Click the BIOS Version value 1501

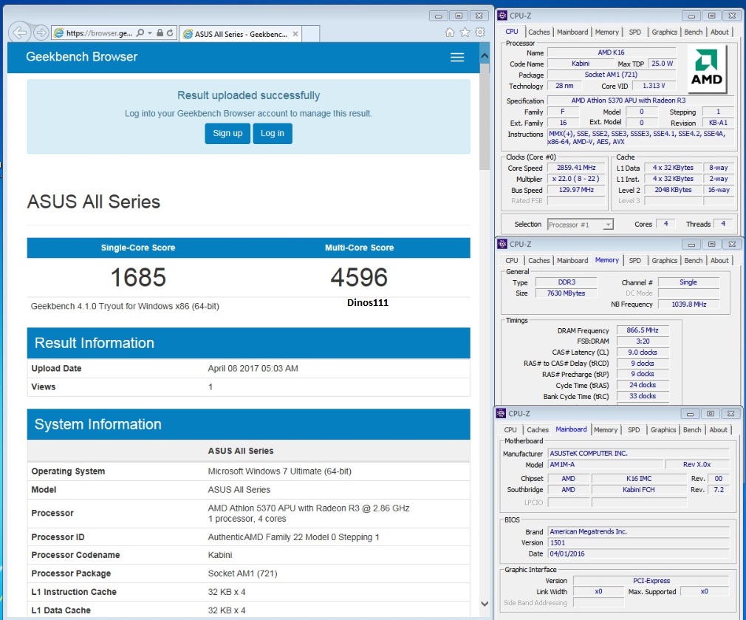(x=638, y=543)
